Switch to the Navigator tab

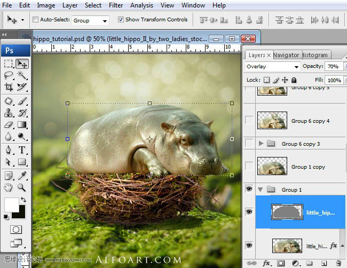(x=286, y=55)
